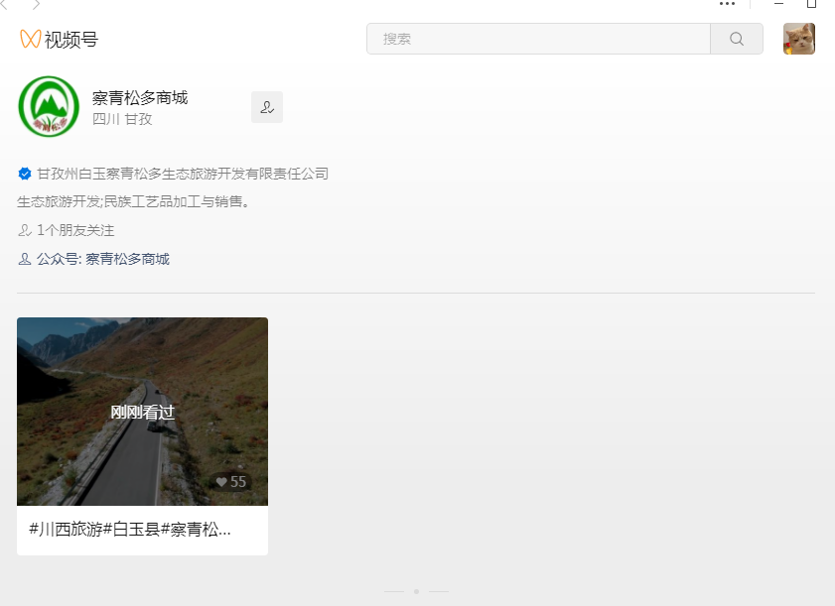Click the search field labeled 搜索
Image resolution: width=835 pixels, height=606 pixels.
click(538, 39)
